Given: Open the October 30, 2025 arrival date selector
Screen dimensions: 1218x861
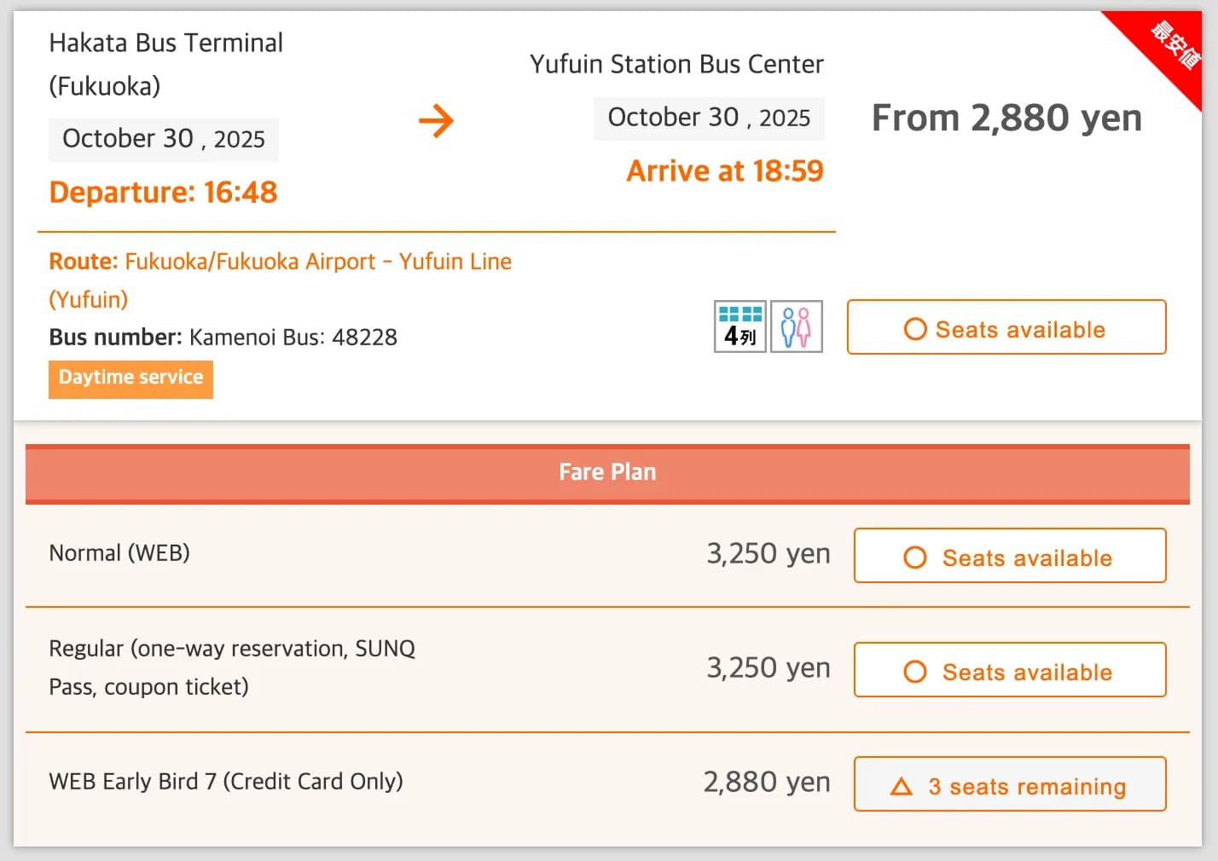Looking at the screenshot, I should [x=708, y=118].
